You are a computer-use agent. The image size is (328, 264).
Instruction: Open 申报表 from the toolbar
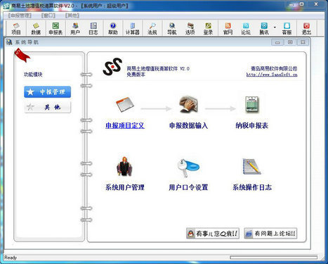coord(55,29)
